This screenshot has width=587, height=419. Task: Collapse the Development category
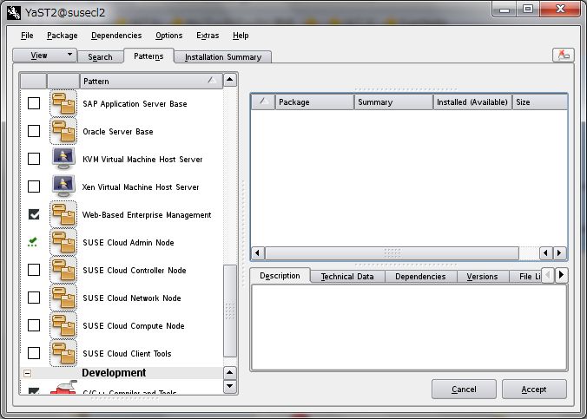click(27, 373)
